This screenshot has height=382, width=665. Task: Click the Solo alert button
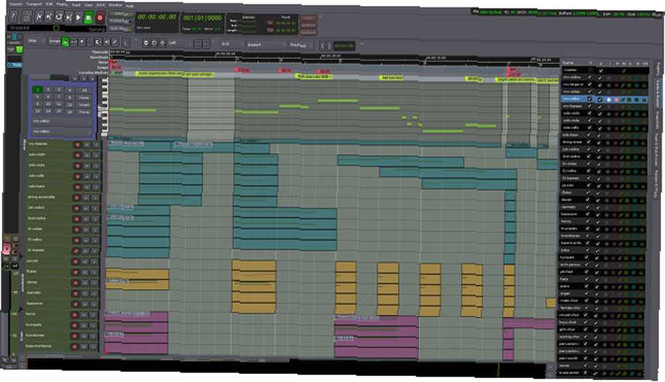pyautogui.click(x=309, y=19)
